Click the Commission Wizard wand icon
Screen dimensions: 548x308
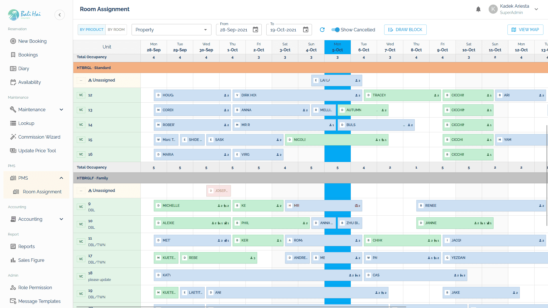pos(13,137)
